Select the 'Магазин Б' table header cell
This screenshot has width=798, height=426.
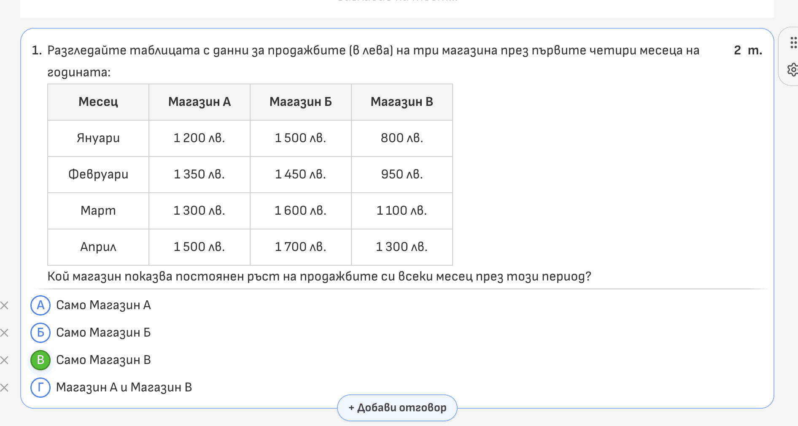[301, 102]
